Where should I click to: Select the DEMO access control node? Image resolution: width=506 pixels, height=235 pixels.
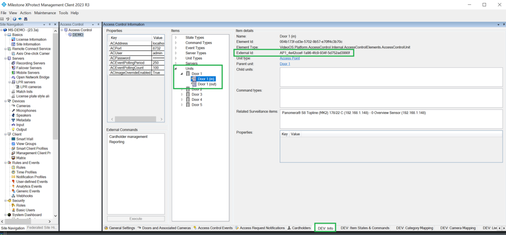coord(77,35)
